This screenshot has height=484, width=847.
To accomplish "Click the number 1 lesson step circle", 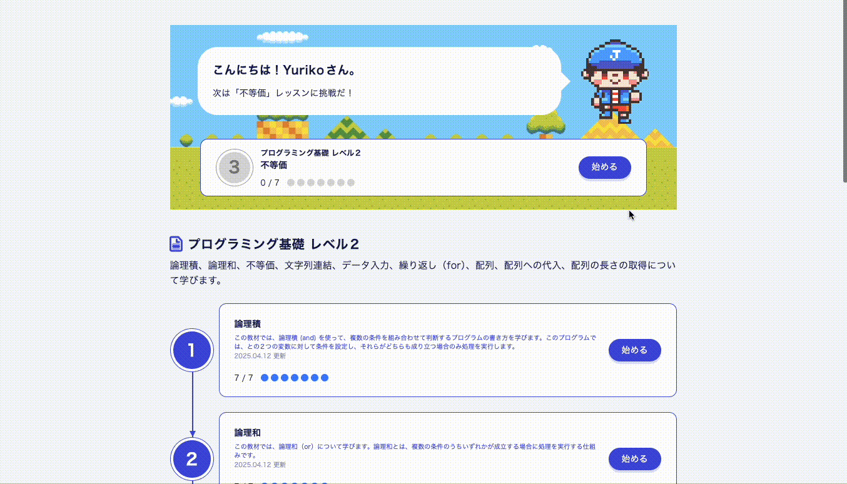I will pos(192,350).
